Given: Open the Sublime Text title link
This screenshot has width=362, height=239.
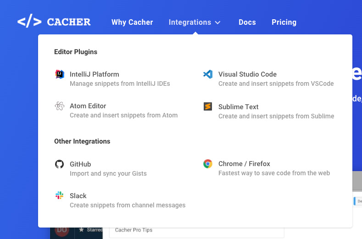Looking at the screenshot, I should [x=238, y=107].
